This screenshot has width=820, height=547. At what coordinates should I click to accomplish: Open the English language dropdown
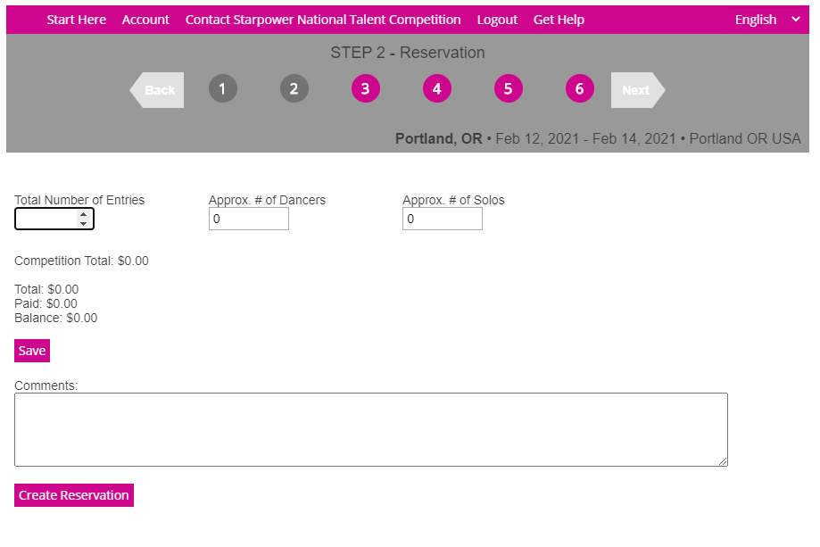click(x=766, y=20)
